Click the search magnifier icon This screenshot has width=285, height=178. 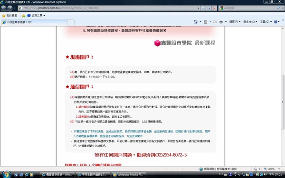point(278,8)
